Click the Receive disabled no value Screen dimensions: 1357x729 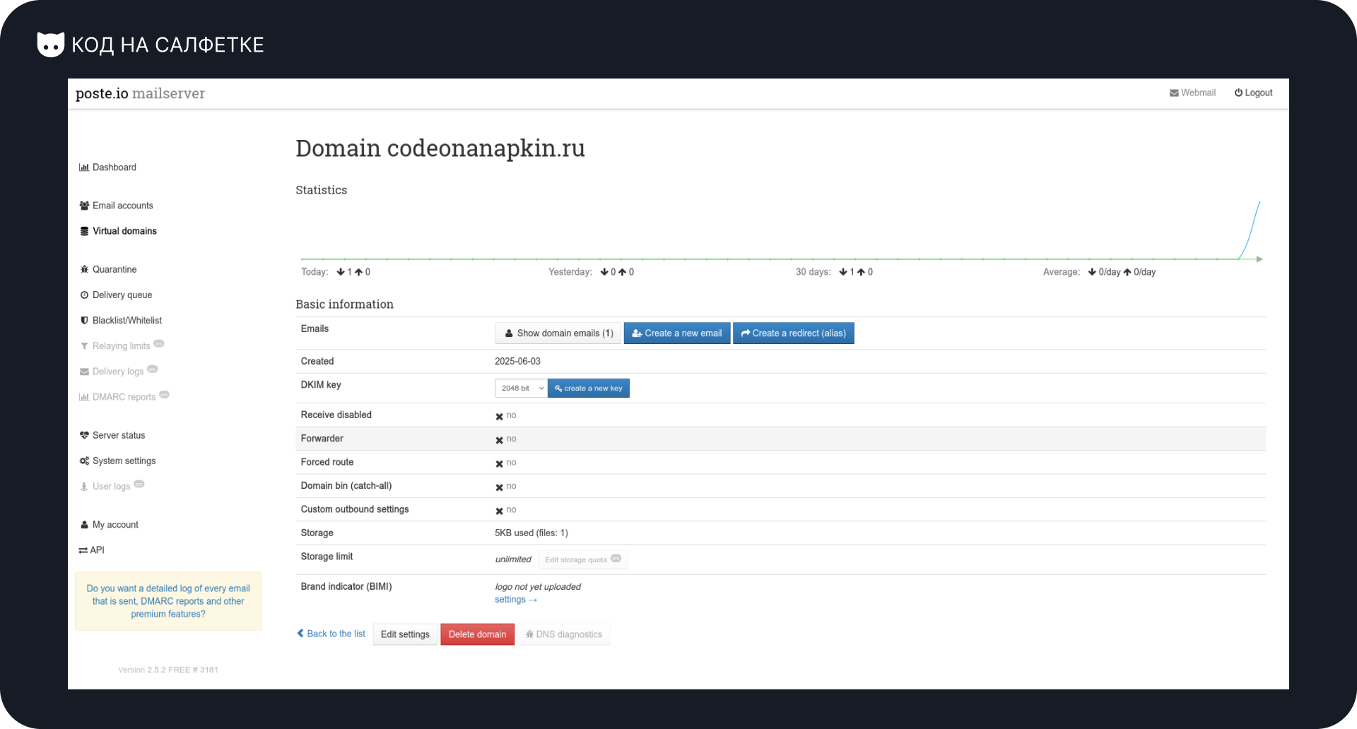click(x=506, y=415)
